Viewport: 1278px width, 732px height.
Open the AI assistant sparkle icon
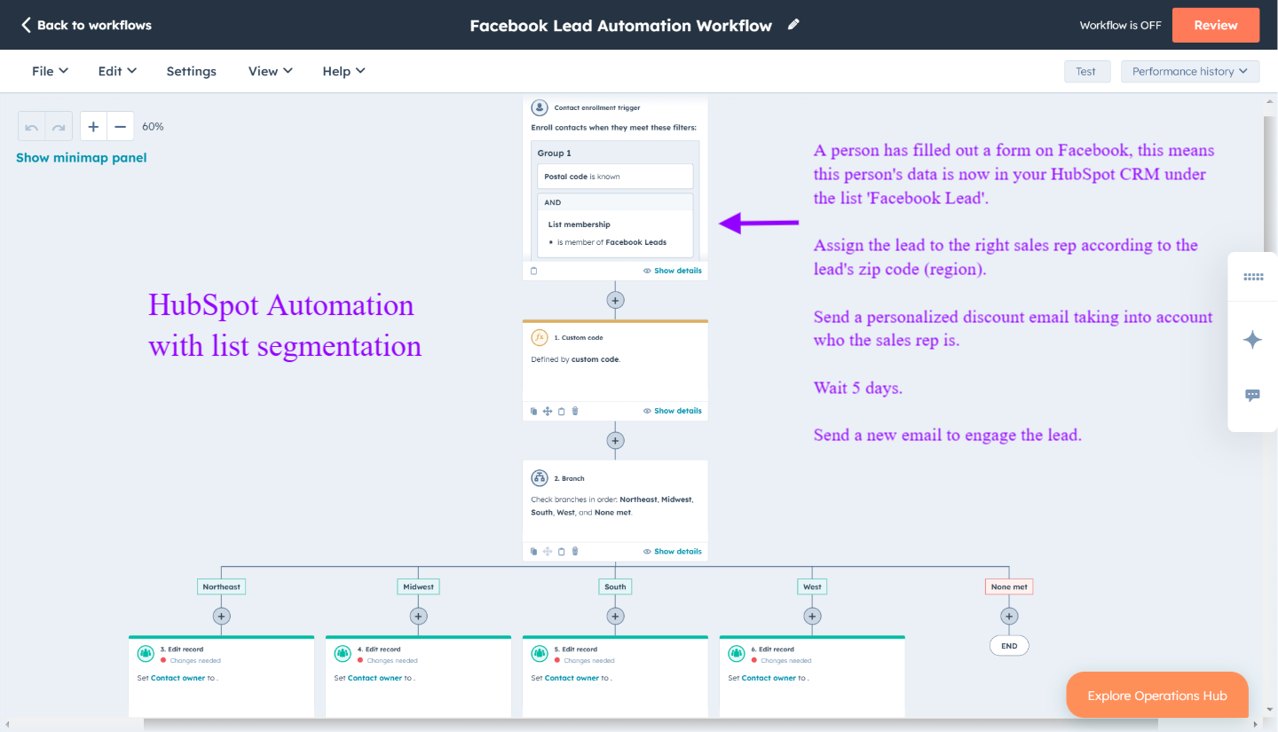point(1252,340)
